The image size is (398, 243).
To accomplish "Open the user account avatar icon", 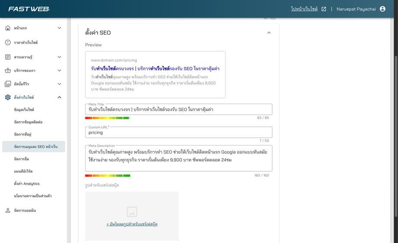I will pos(382,9).
